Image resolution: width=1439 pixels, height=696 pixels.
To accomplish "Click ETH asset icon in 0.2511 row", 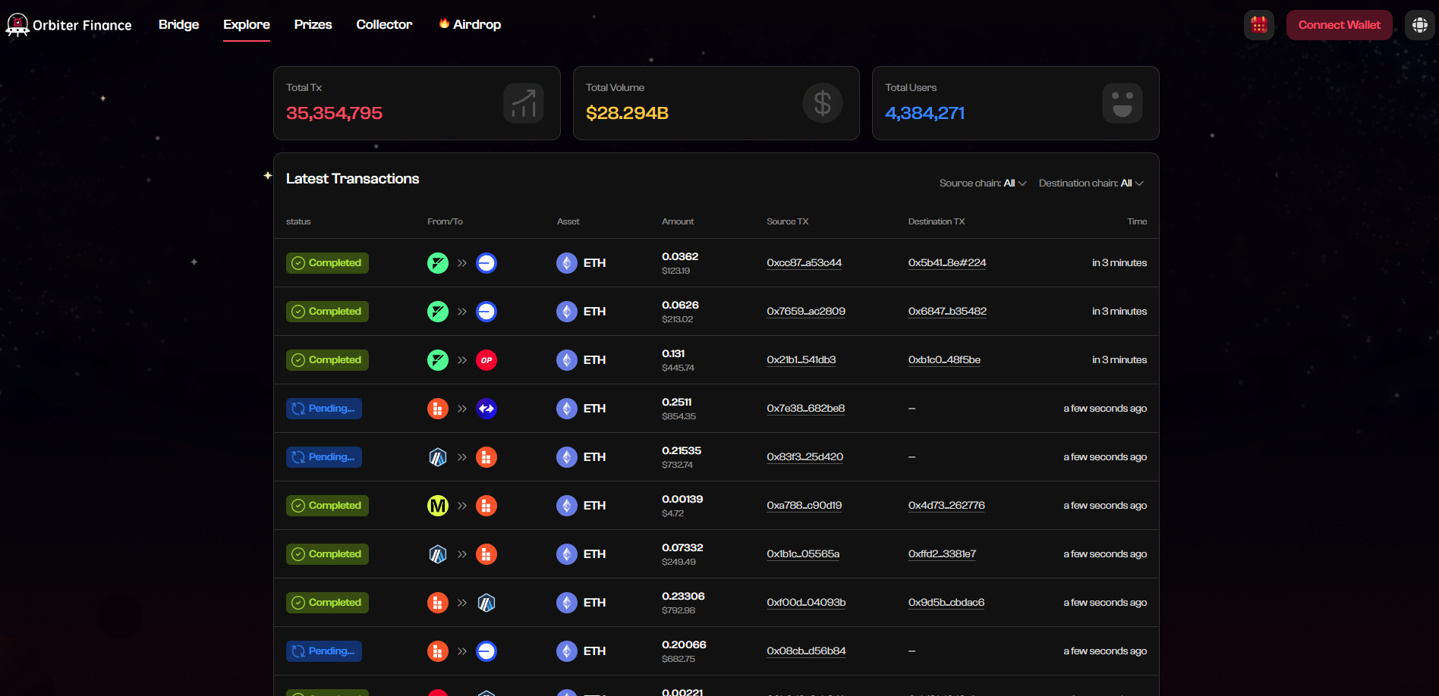I will coord(567,409).
